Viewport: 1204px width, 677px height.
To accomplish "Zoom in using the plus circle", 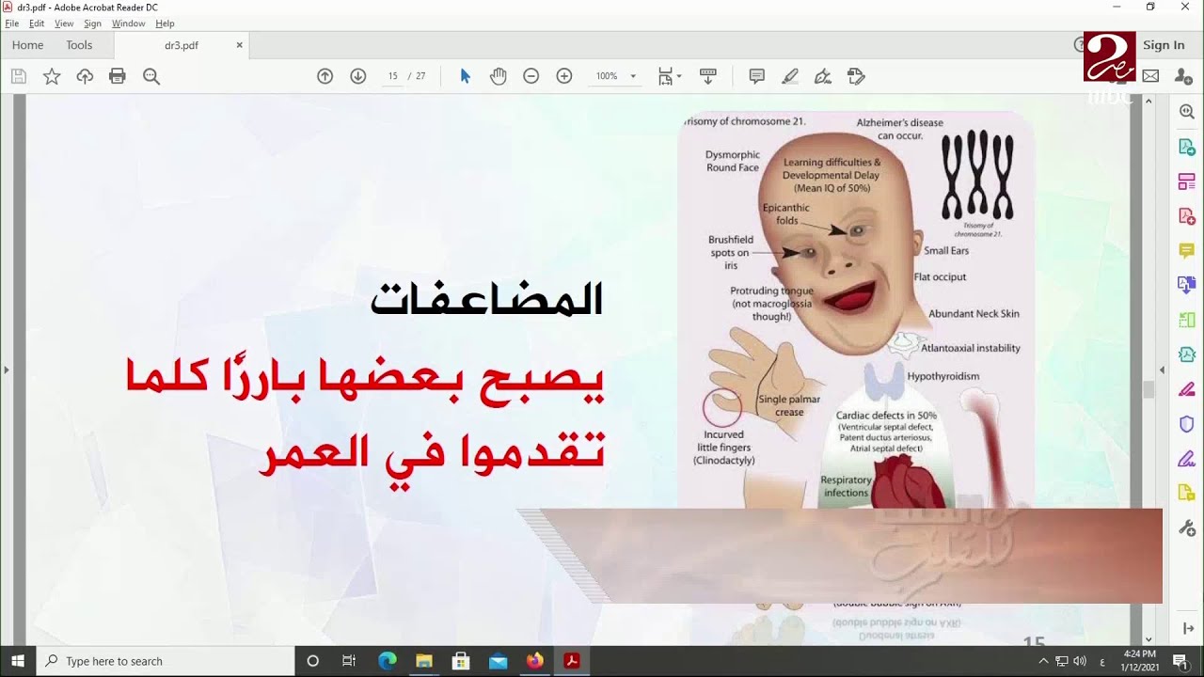I will 564,76.
